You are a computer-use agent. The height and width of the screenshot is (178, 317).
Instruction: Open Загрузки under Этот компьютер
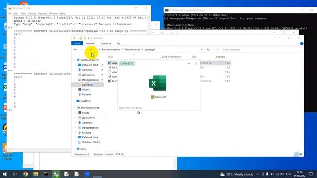(87, 123)
